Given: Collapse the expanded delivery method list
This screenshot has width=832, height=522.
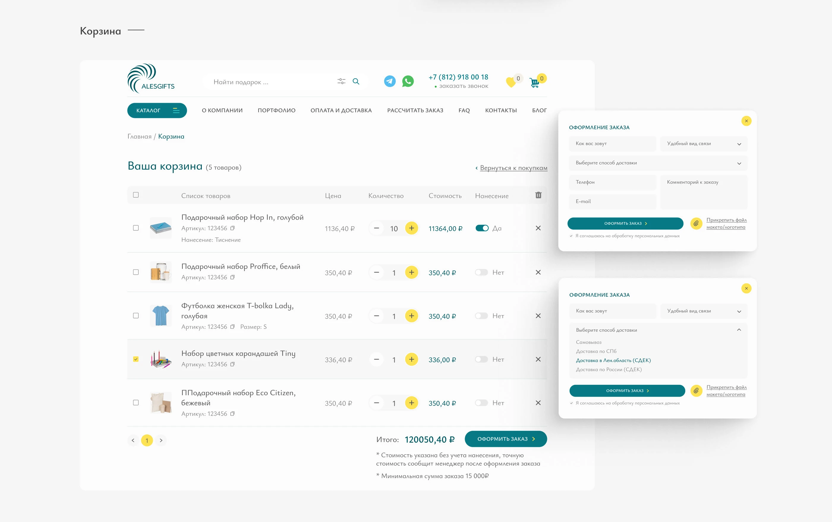Looking at the screenshot, I should click(739, 330).
